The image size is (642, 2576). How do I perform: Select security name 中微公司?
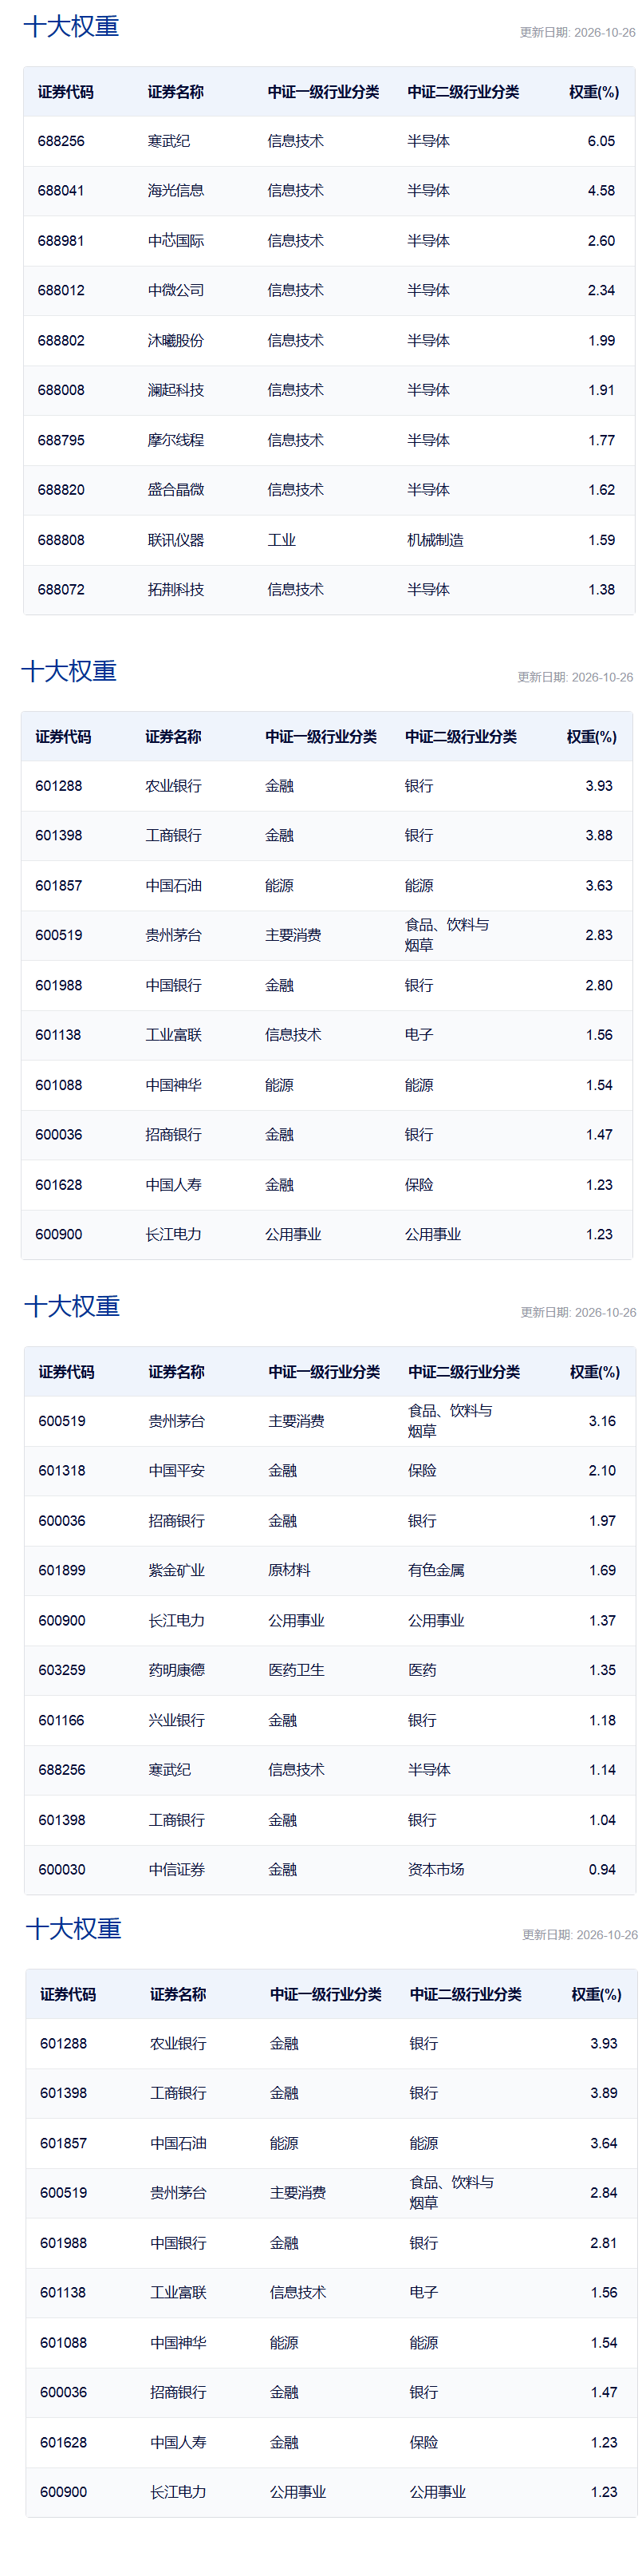click(176, 291)
